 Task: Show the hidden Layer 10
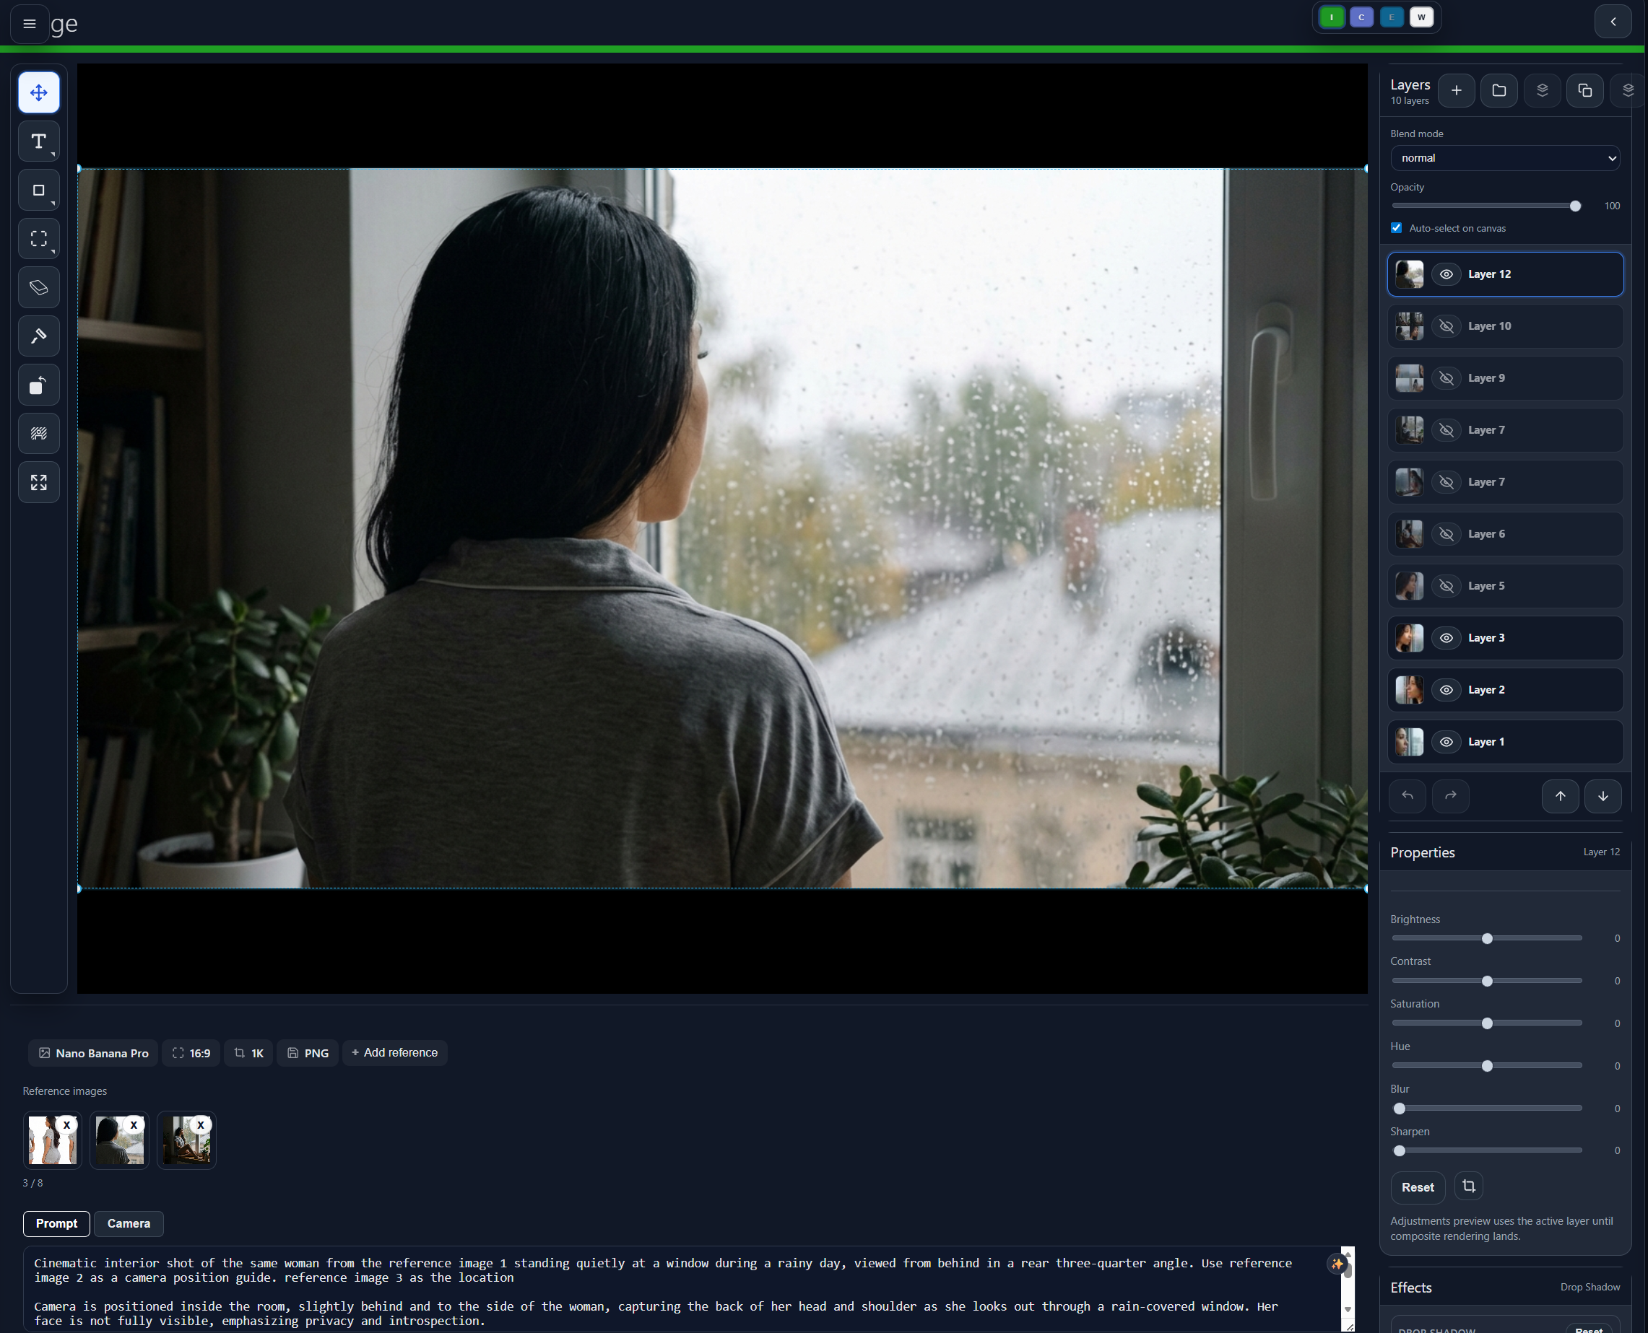point(1447,325)
